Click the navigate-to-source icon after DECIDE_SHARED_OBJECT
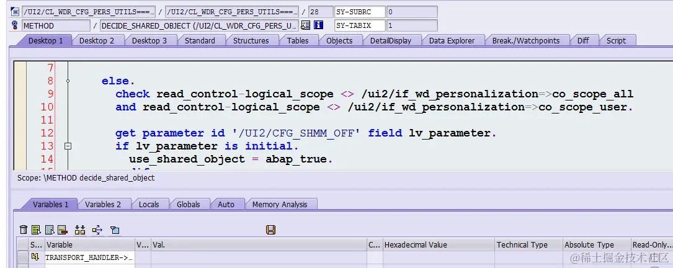The image size is (673, 268). click(305, 26)
